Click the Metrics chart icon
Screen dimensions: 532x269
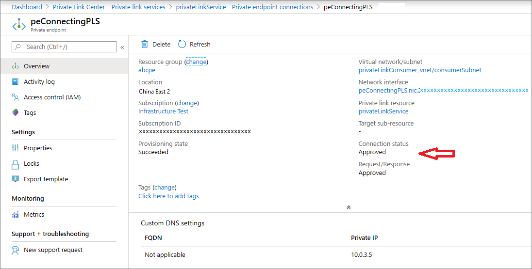(15, 215)
